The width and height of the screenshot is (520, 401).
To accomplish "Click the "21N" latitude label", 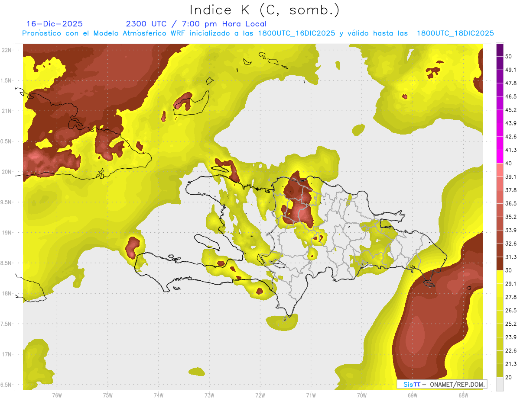I will point(7,111).
